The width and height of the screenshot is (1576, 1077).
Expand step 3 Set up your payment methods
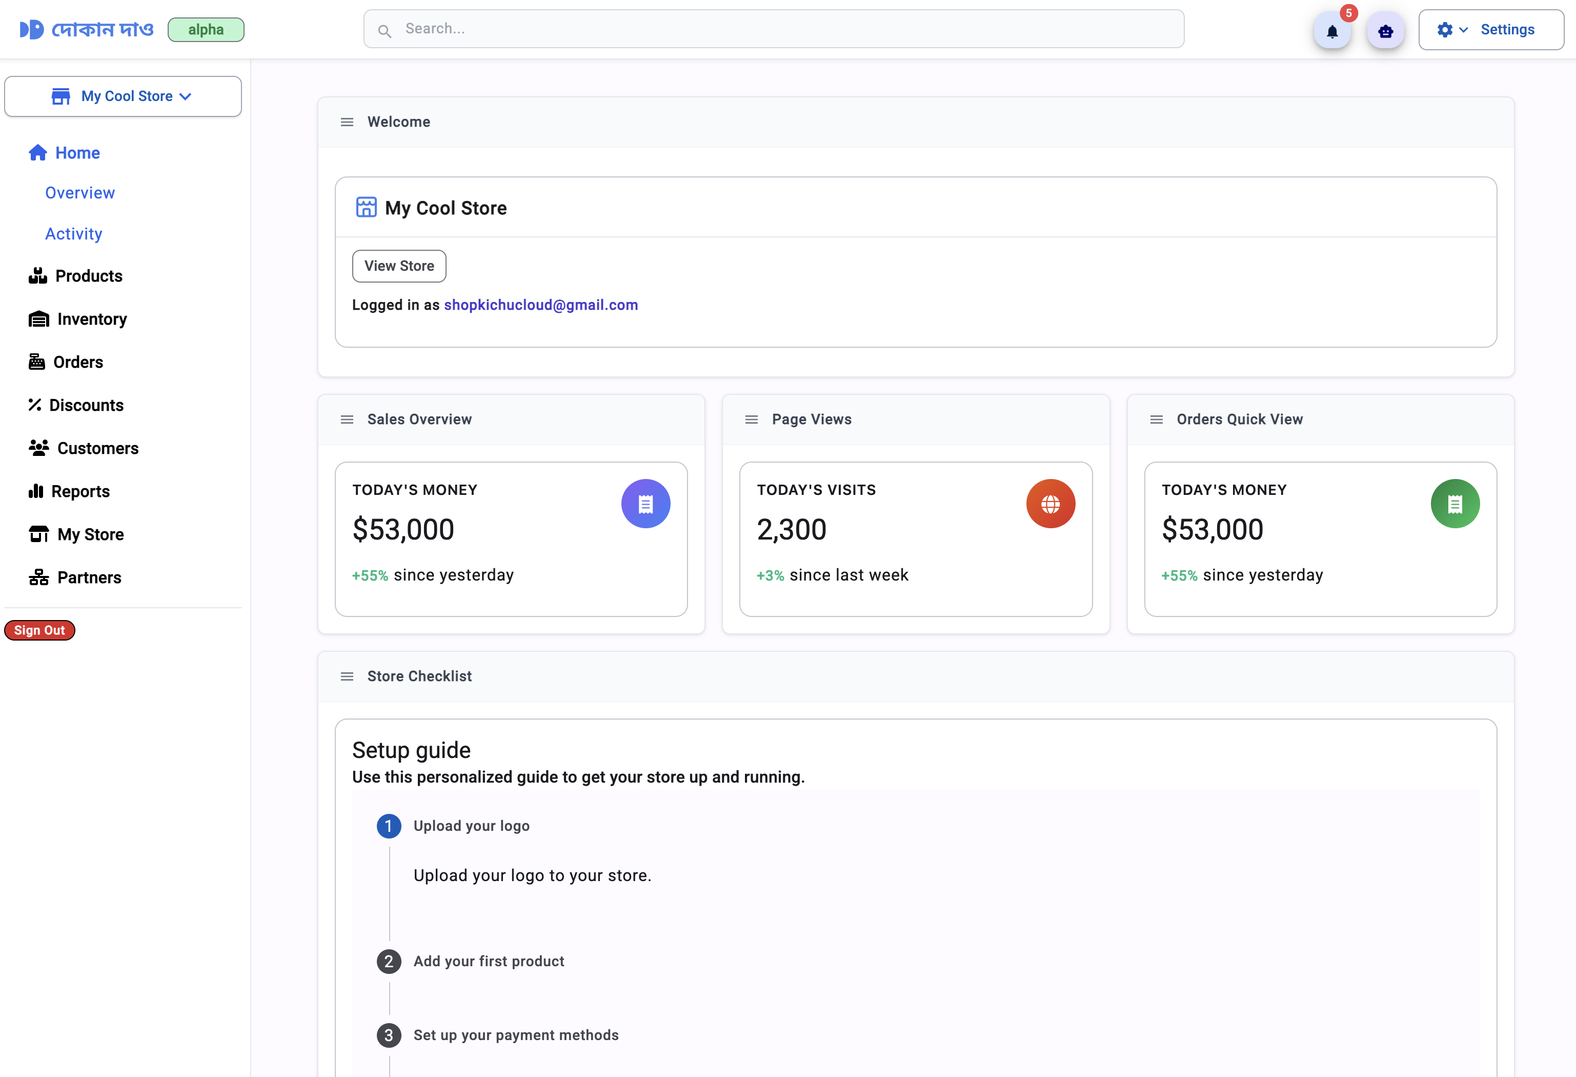pos(515,1035)
